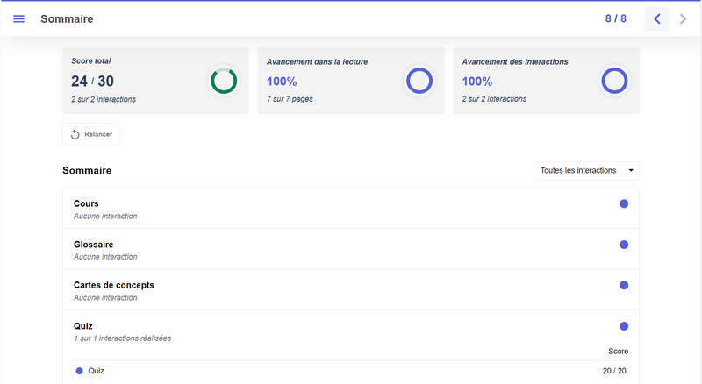Select the Quiz interaction row
The height and width of the screenshot is (384, 702).
[x=96, y=371]
